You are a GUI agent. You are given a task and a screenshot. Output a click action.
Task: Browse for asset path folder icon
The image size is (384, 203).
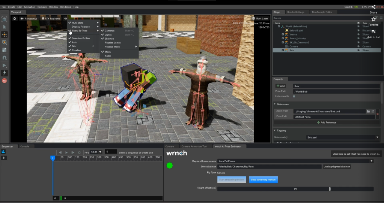click(x=368, y=111)
